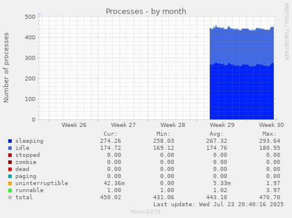Select the 'uninterruptible' legend label

click(x=42, y=183)
